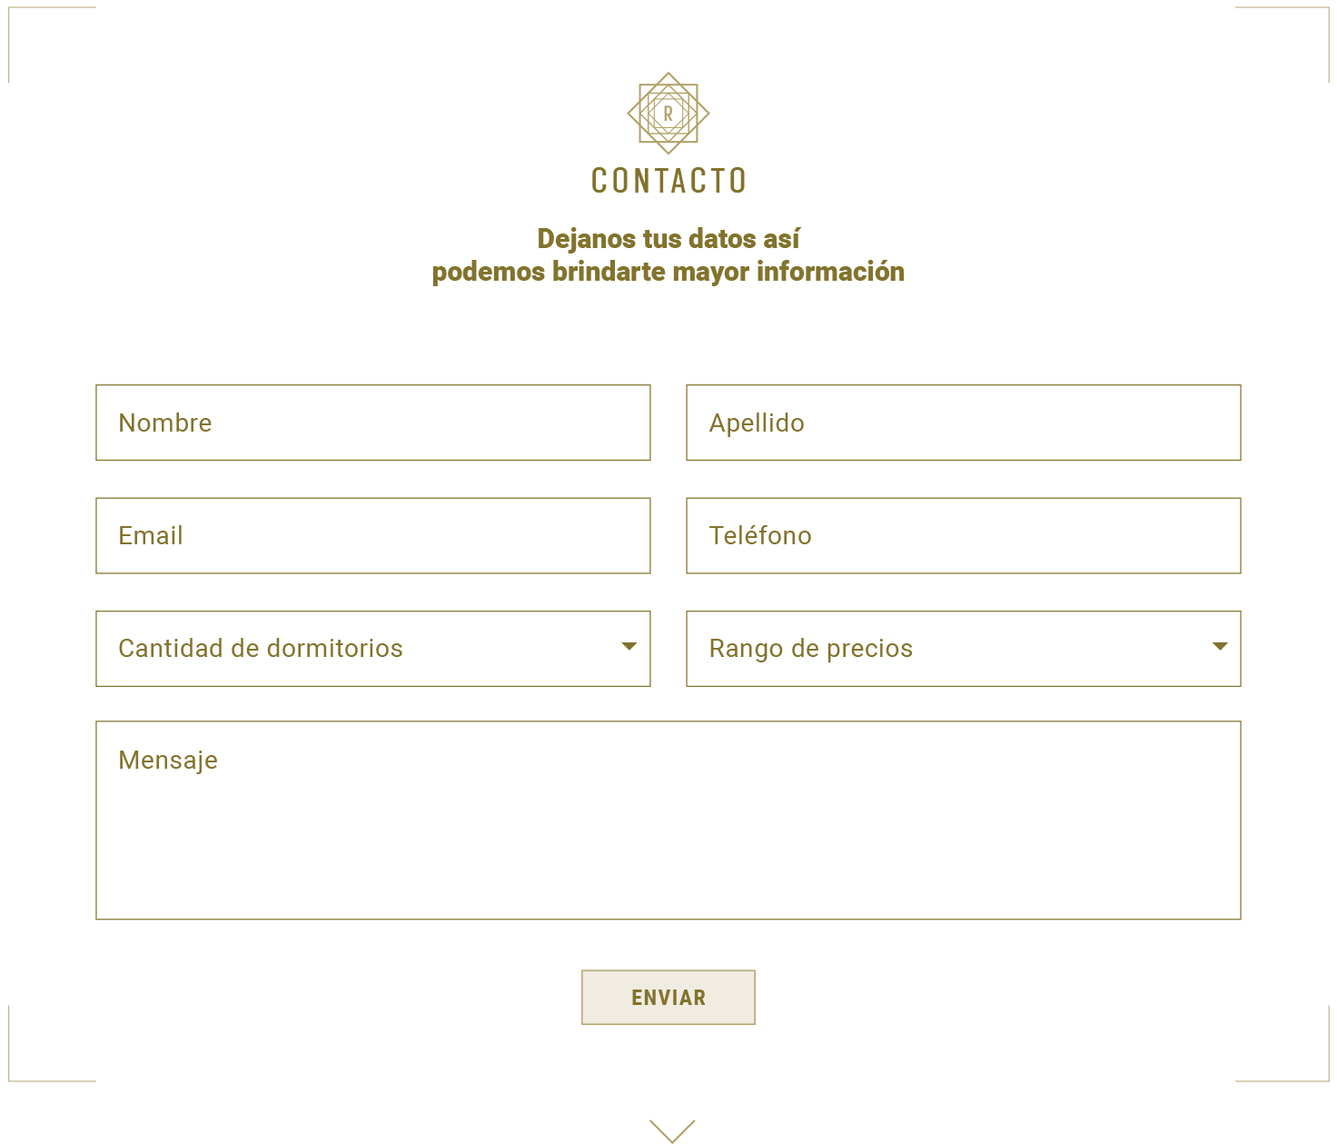Click the scroll-down chevron at page bottom

672,1130
